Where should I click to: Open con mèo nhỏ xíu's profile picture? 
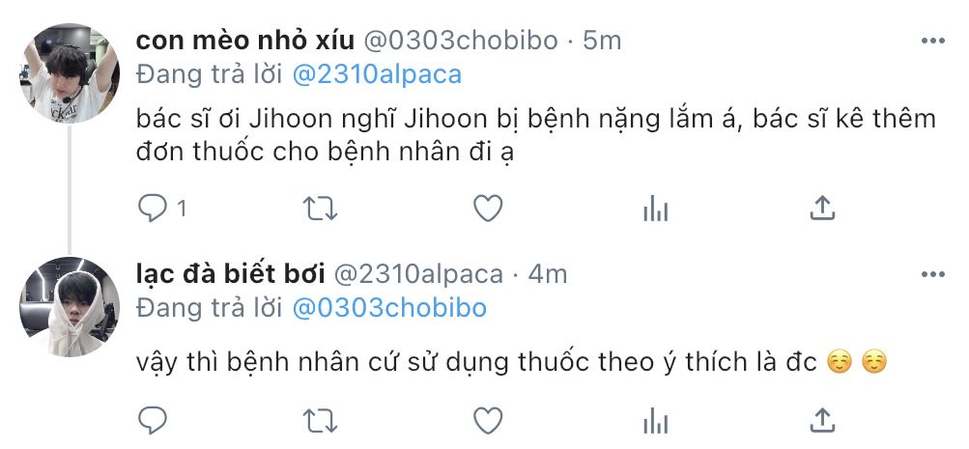click(70, 72)
